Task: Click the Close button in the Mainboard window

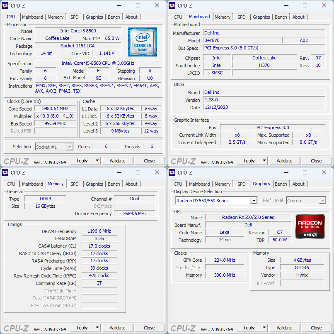Action: coord(316,161)
